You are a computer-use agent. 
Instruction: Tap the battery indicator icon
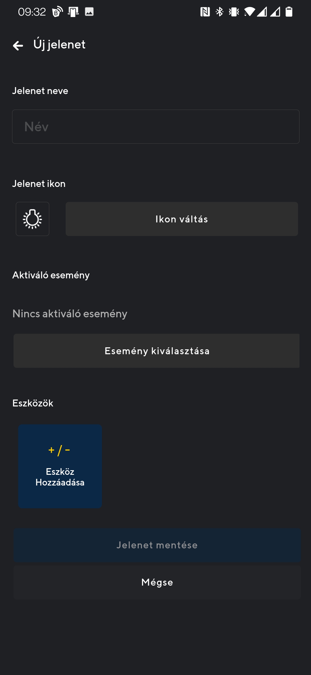point(289,12)
